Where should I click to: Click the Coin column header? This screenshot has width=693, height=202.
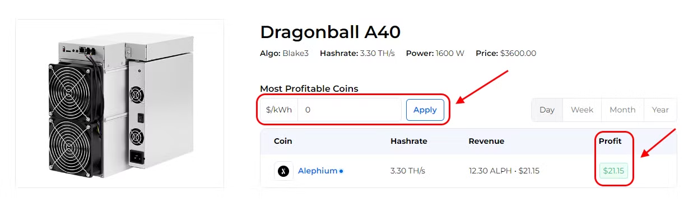283,141
